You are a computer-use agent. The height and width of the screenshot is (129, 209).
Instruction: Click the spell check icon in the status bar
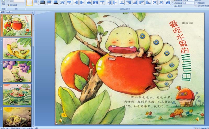click(24, 128)
